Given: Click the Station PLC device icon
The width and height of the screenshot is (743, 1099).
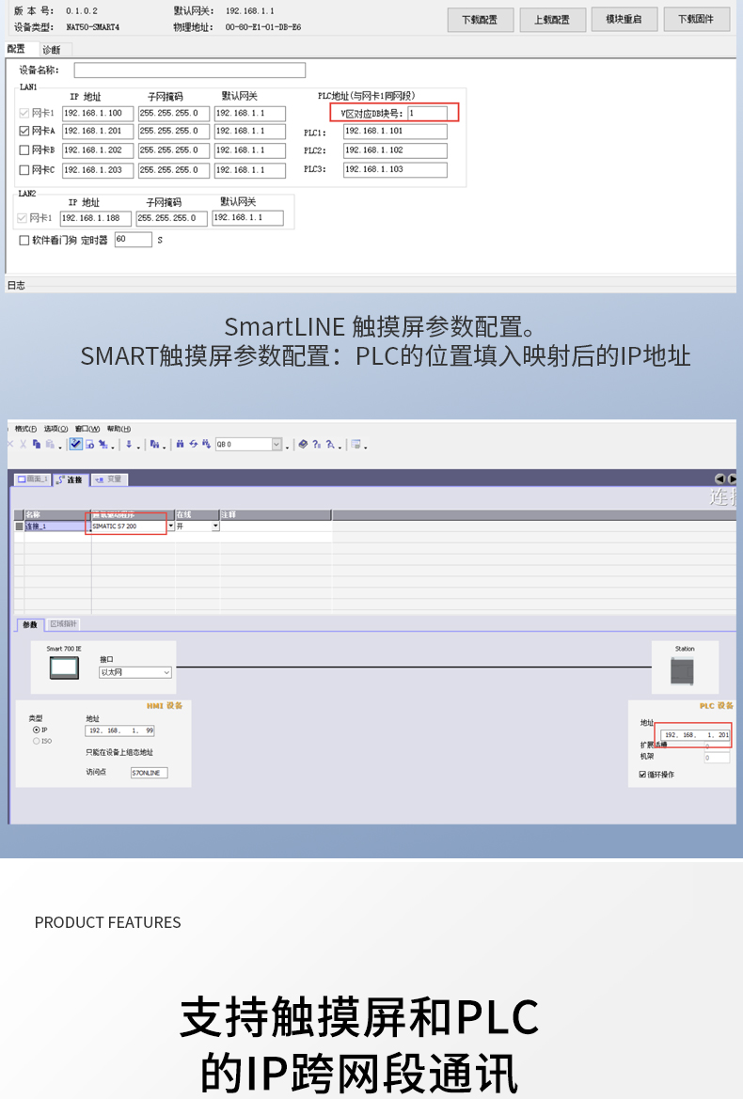Looking at the screenshot, I should (x=682, y=671).
